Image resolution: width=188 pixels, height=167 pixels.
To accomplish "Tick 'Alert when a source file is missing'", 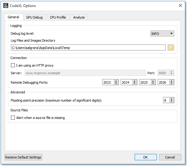I will point(13,118).
